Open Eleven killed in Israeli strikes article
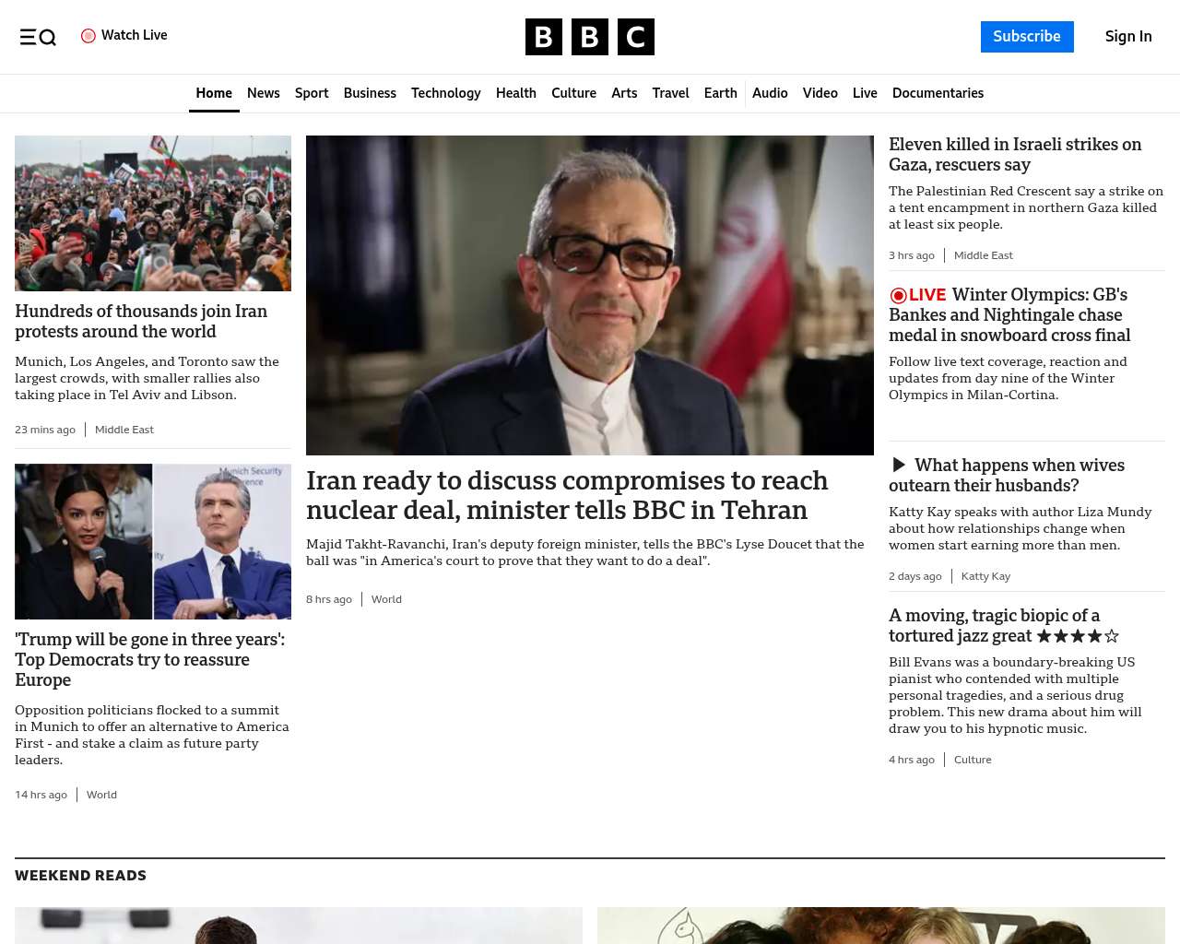 tap(1015, 154)
